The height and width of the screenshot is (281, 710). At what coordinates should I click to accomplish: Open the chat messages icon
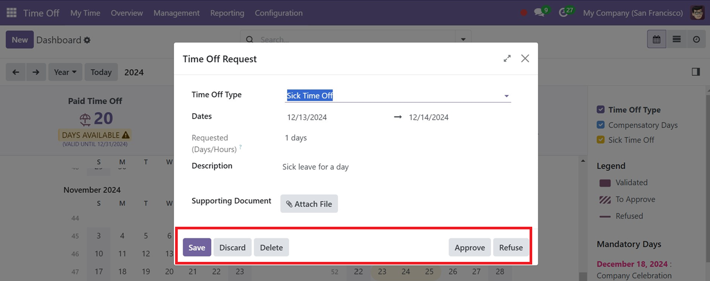pyautogui.click(x=539, y=13)
